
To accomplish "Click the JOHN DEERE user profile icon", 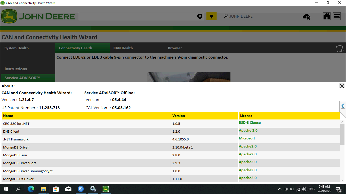I will [x=226, y=16].
